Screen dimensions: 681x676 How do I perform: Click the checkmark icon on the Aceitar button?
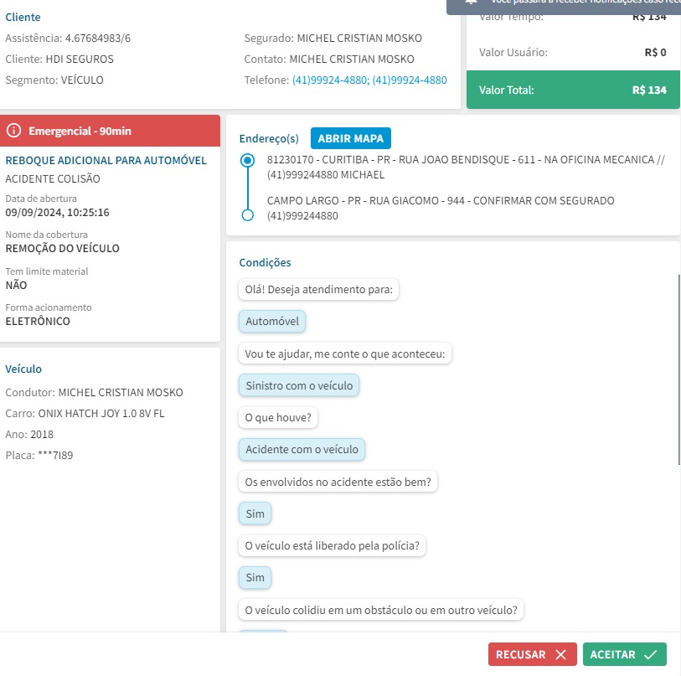pos(650,654)
